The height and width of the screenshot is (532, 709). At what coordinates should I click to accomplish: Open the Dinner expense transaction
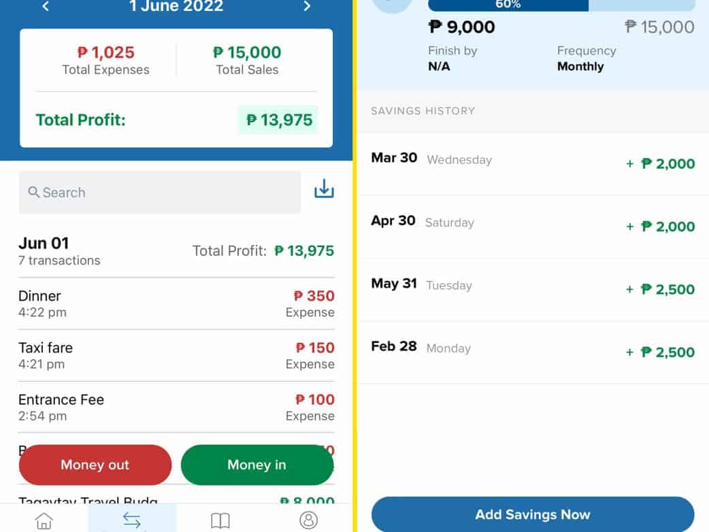click(176, 303)
